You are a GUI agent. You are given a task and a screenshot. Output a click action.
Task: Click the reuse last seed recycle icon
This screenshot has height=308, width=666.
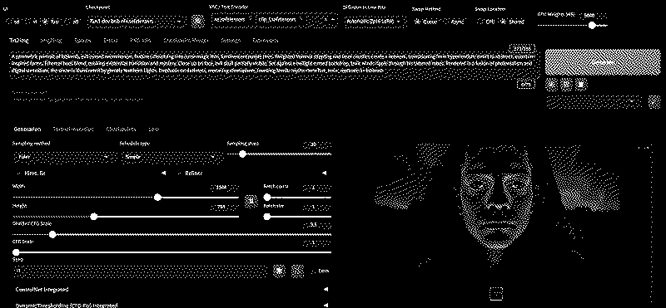point(297,271)
